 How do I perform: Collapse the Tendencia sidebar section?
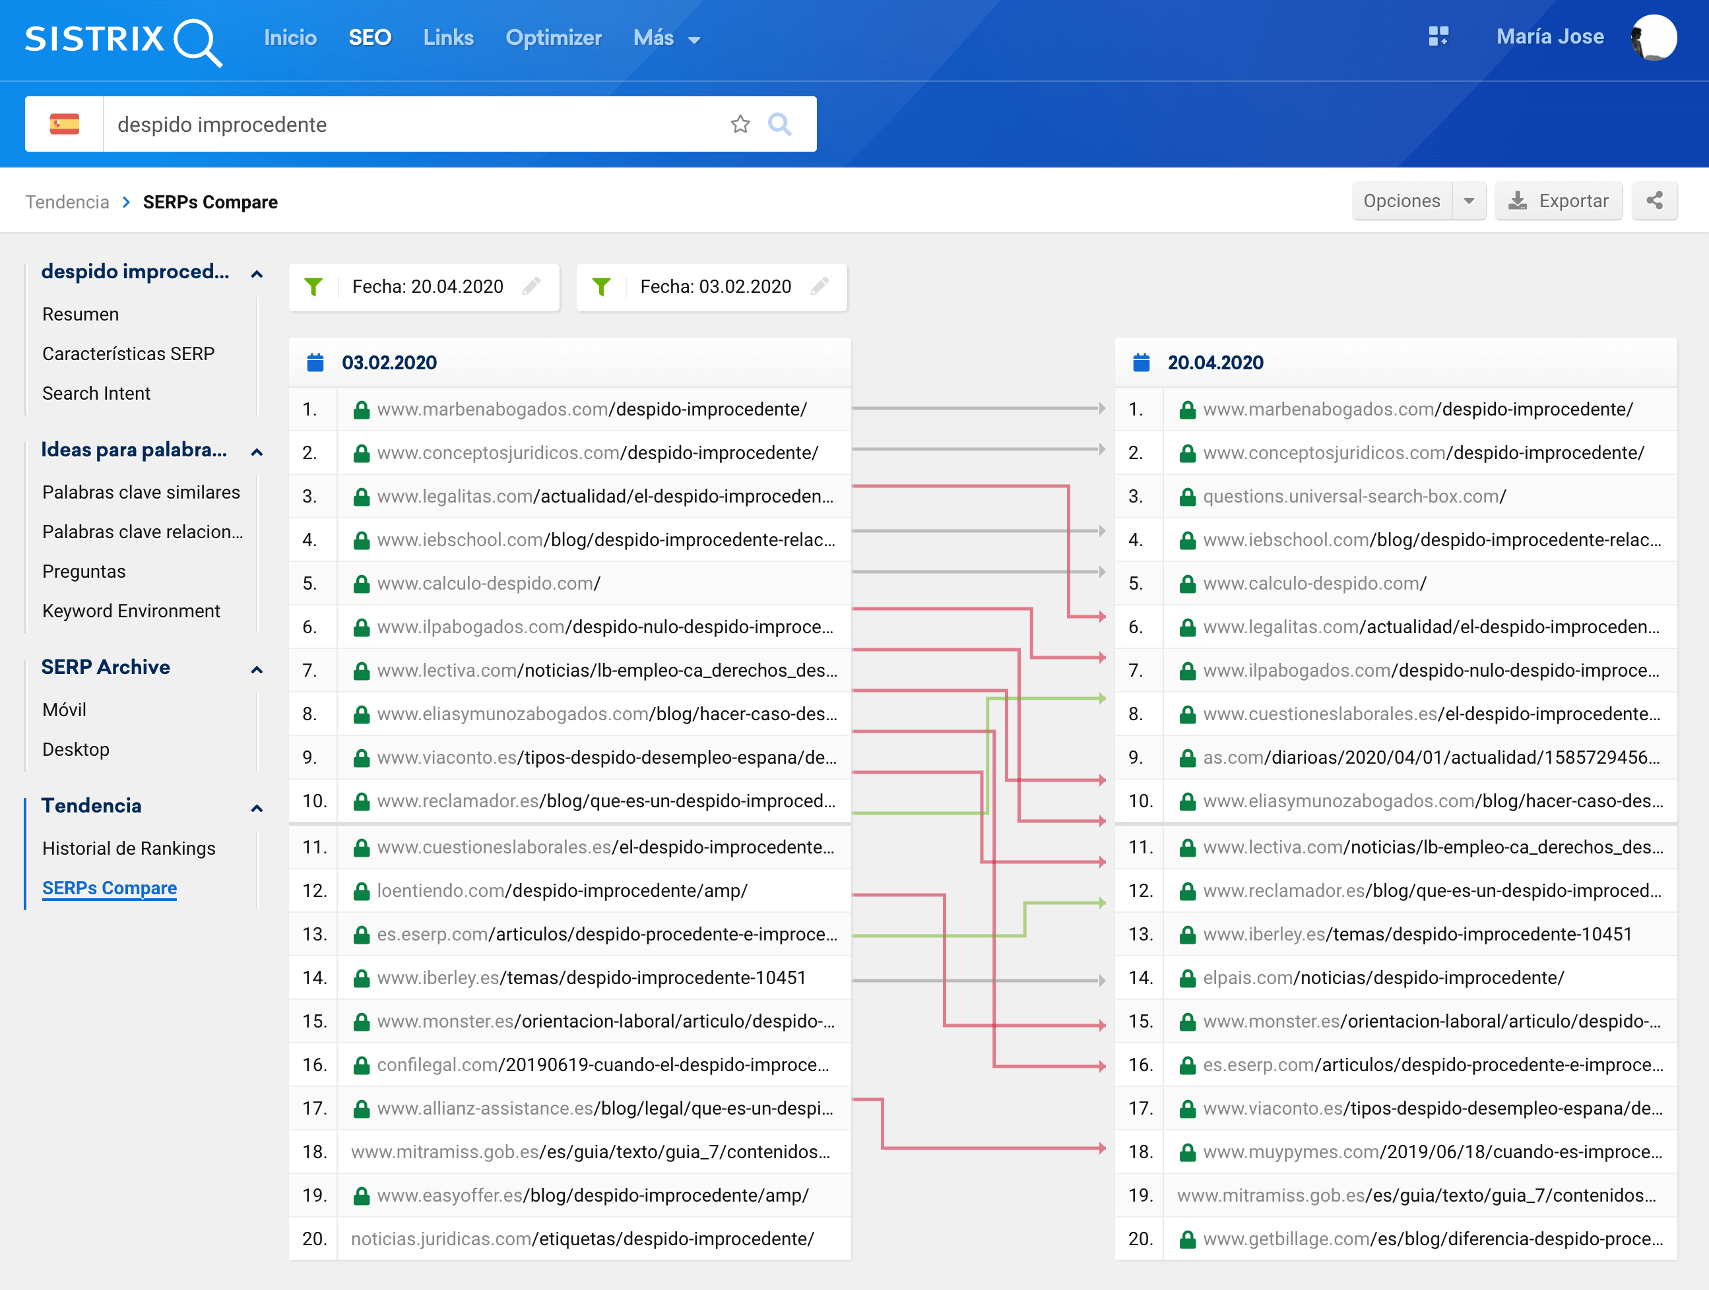click(x=257, y=807)
